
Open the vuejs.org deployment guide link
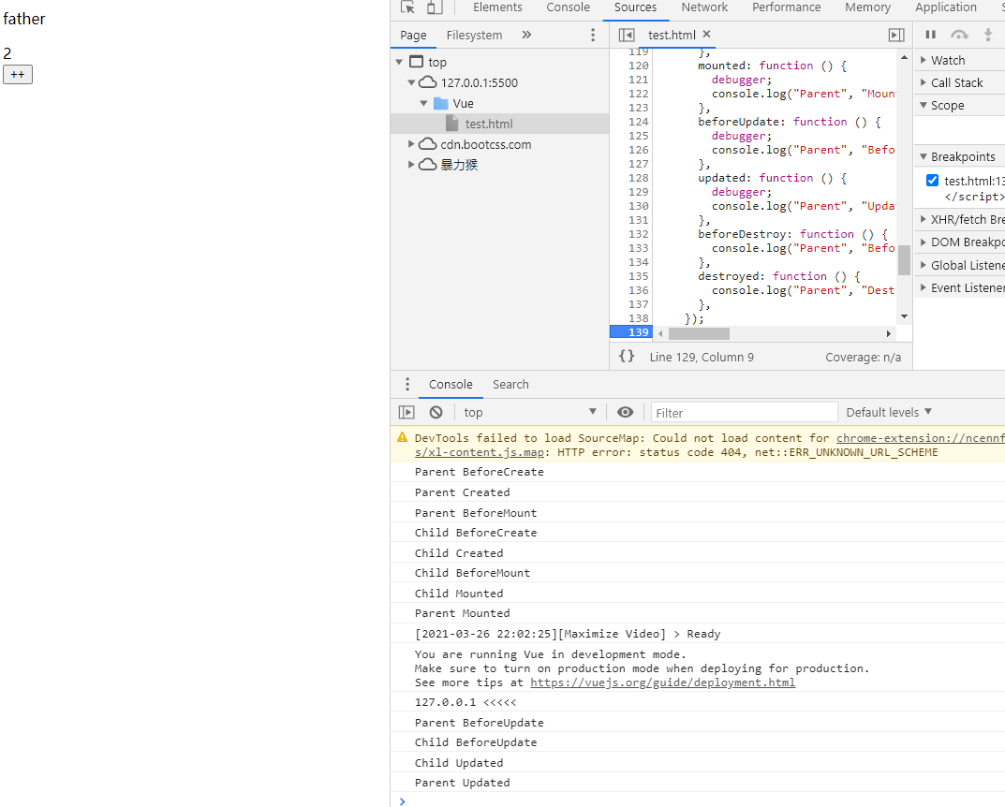pyautogui.click(x=663, y=682)
